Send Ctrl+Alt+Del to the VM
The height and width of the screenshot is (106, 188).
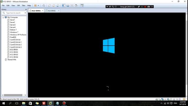click(x=44, y=6)
